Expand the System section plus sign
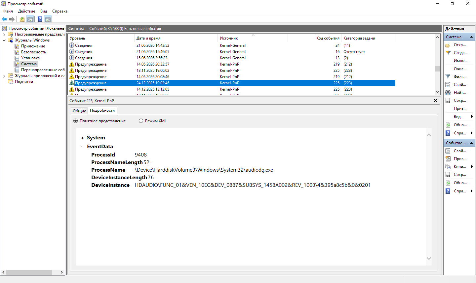476x283 pixels. tap(82, 138)
